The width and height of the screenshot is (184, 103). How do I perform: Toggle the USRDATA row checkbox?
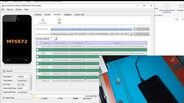tap(37, 81)
